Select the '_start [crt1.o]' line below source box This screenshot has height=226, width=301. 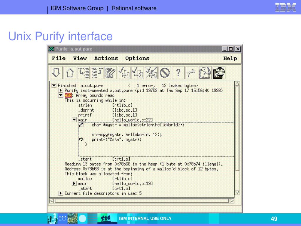[104, 159]
